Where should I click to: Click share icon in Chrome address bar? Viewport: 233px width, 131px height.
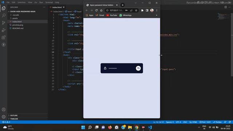131,11
